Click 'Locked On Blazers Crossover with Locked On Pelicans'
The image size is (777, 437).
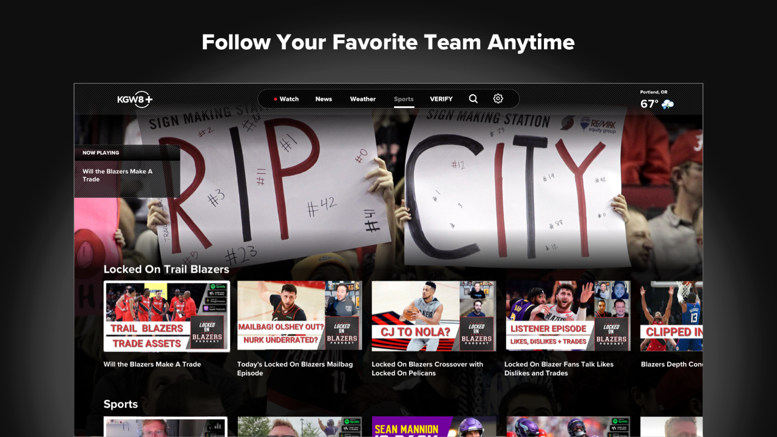[x=427, y=368]
